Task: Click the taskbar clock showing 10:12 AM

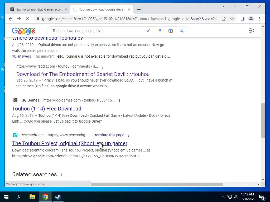Action: (x=247, y=197)
